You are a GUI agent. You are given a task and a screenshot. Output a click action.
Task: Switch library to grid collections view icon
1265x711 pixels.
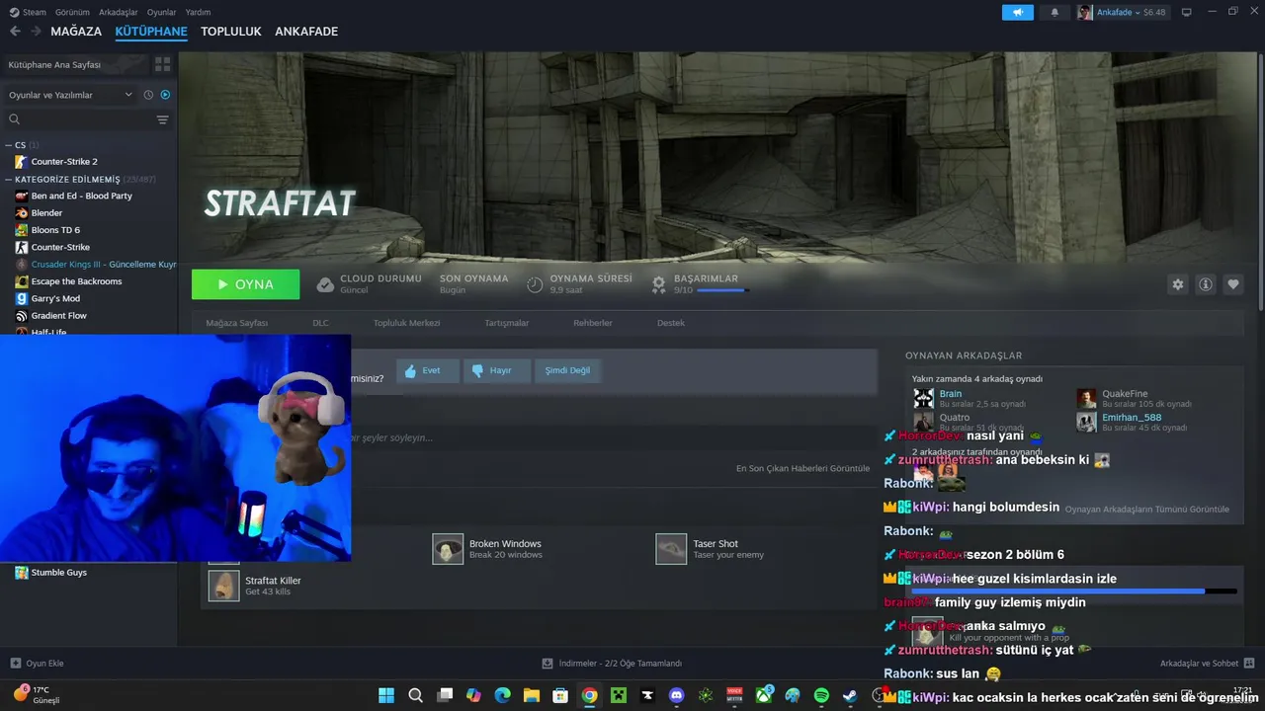coord(162,64)
